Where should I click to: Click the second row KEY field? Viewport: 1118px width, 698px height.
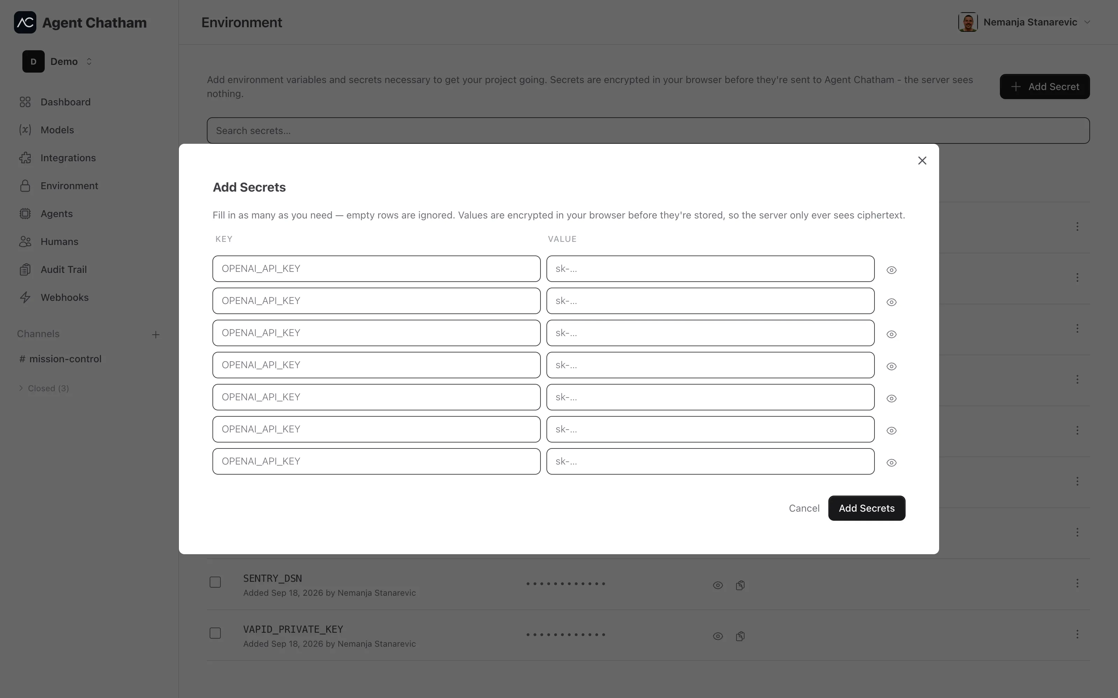pos(376,301)
